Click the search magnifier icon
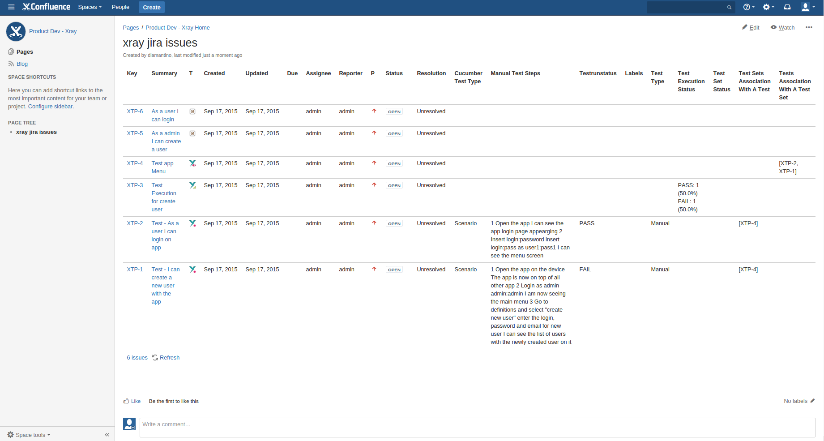824x441 pixels. coord(729,7)
